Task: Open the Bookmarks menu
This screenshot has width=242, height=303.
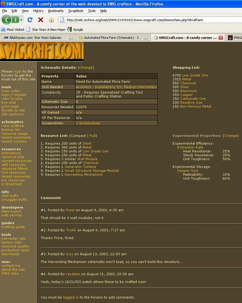Action: point(56,11)
